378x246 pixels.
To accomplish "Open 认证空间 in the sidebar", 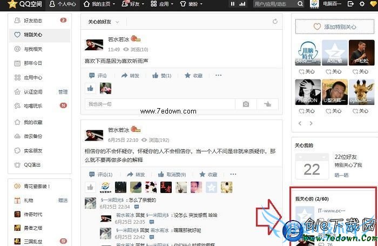I will 33,92.
